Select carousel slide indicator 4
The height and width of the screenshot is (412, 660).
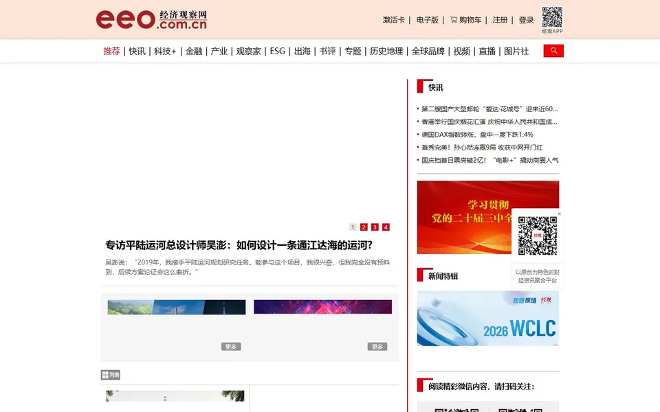pos(386,227)
